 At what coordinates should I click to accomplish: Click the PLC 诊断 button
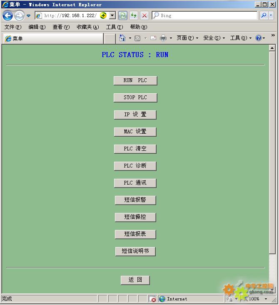(135, 166)
